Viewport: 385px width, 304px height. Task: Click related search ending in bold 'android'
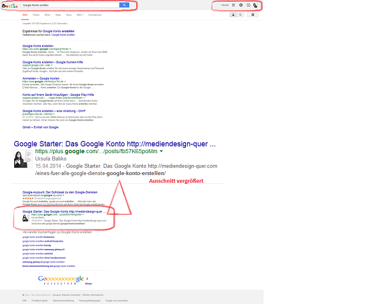pos(37,254)
